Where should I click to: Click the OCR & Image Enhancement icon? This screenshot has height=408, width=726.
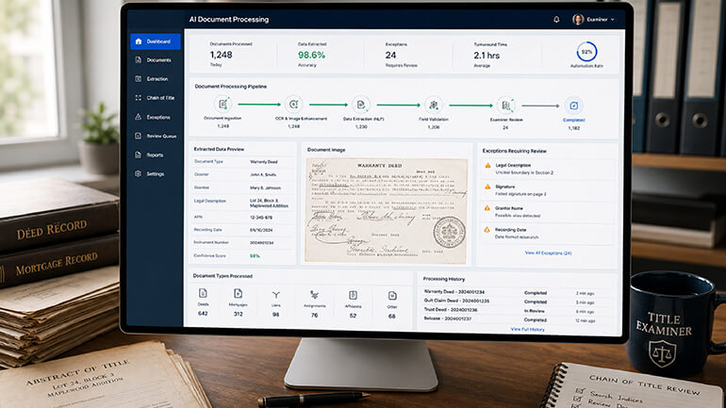(293, 105)
